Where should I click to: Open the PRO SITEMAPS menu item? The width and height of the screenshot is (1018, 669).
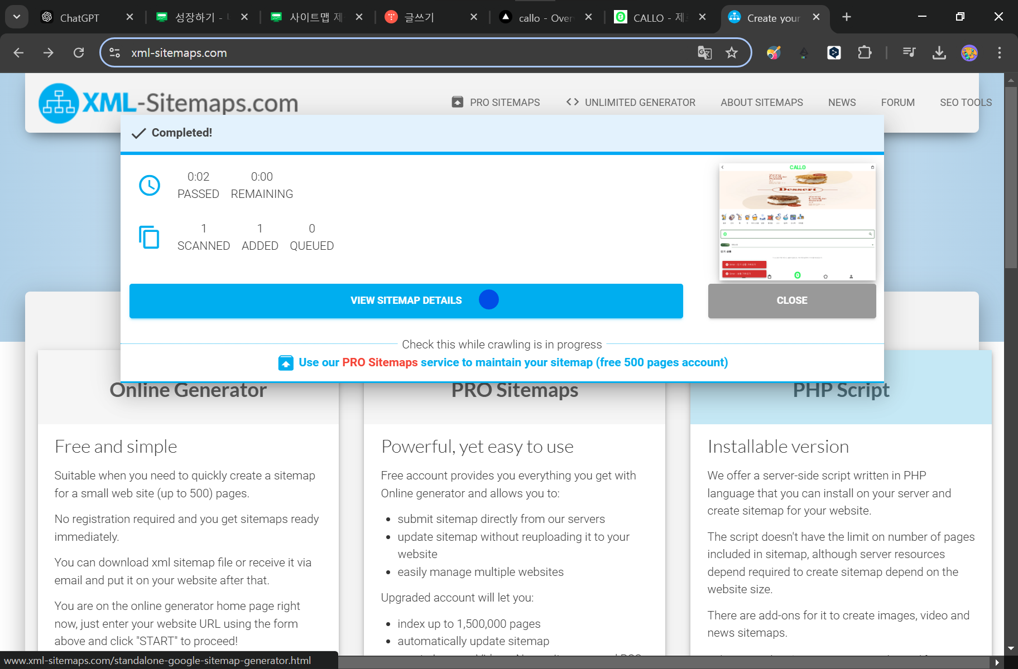496,103
